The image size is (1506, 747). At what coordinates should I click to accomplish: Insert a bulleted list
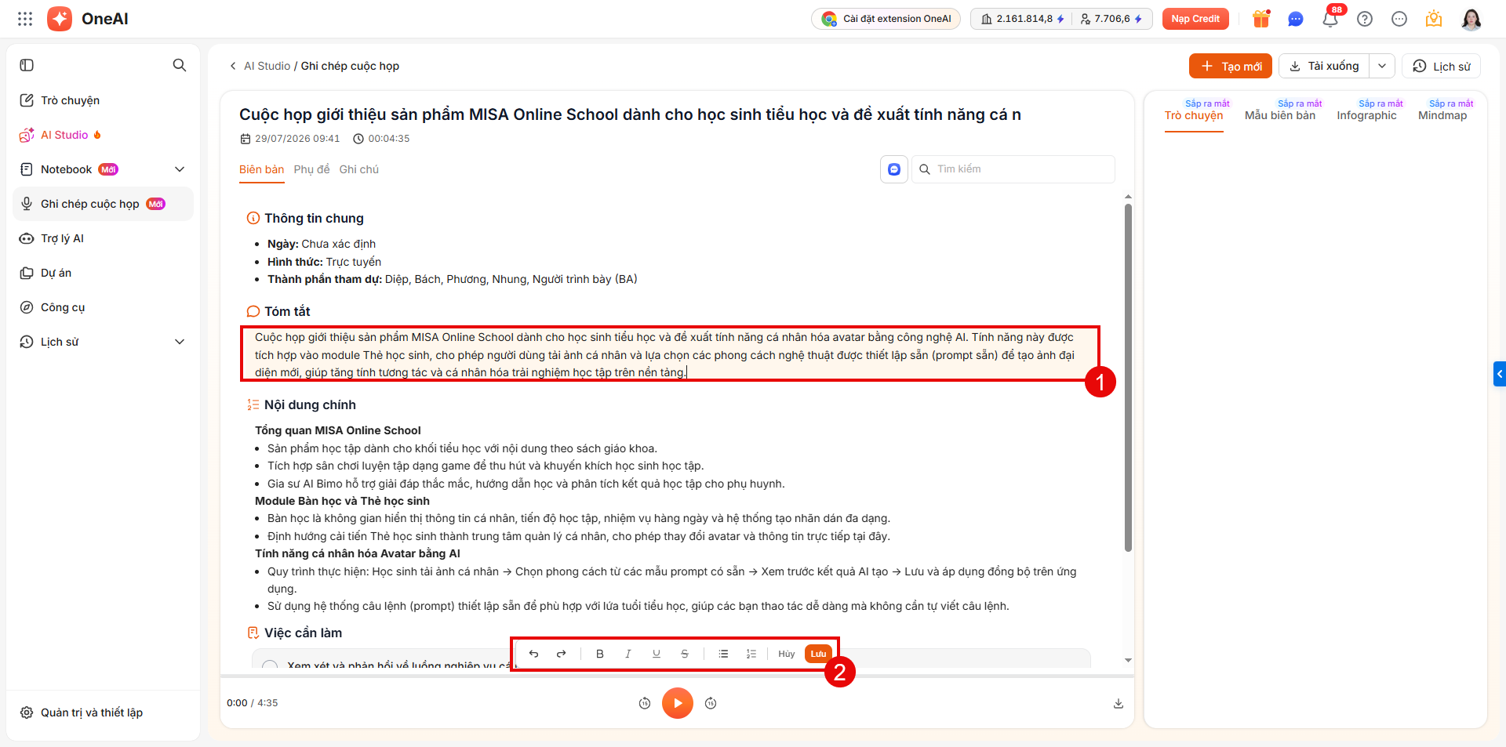coord(723,654)
